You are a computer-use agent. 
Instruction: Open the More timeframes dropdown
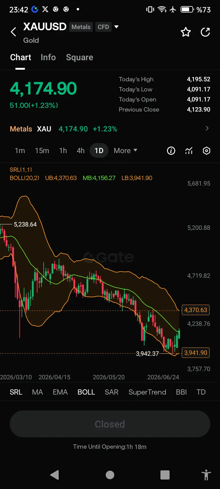(x=126, y=151)
